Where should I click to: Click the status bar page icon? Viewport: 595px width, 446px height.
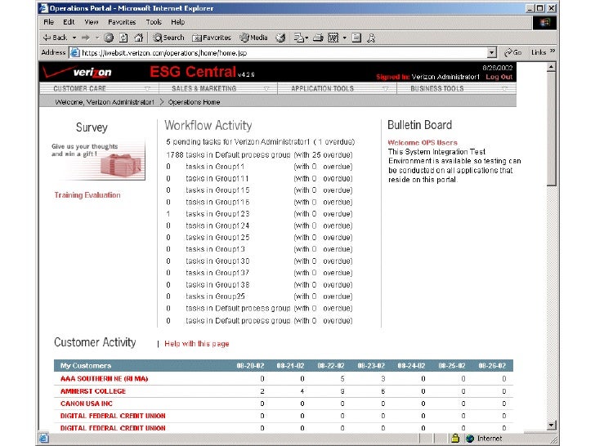point(43,438)
